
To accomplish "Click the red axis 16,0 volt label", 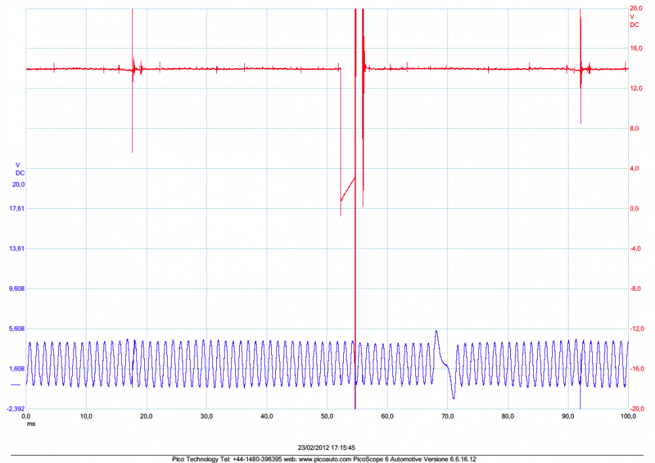I will (635, 48).
